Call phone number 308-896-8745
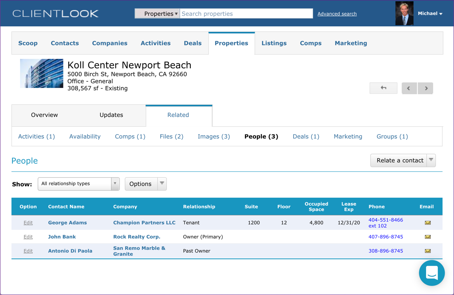The image size is (454, 295). click(x=386, y=251)
